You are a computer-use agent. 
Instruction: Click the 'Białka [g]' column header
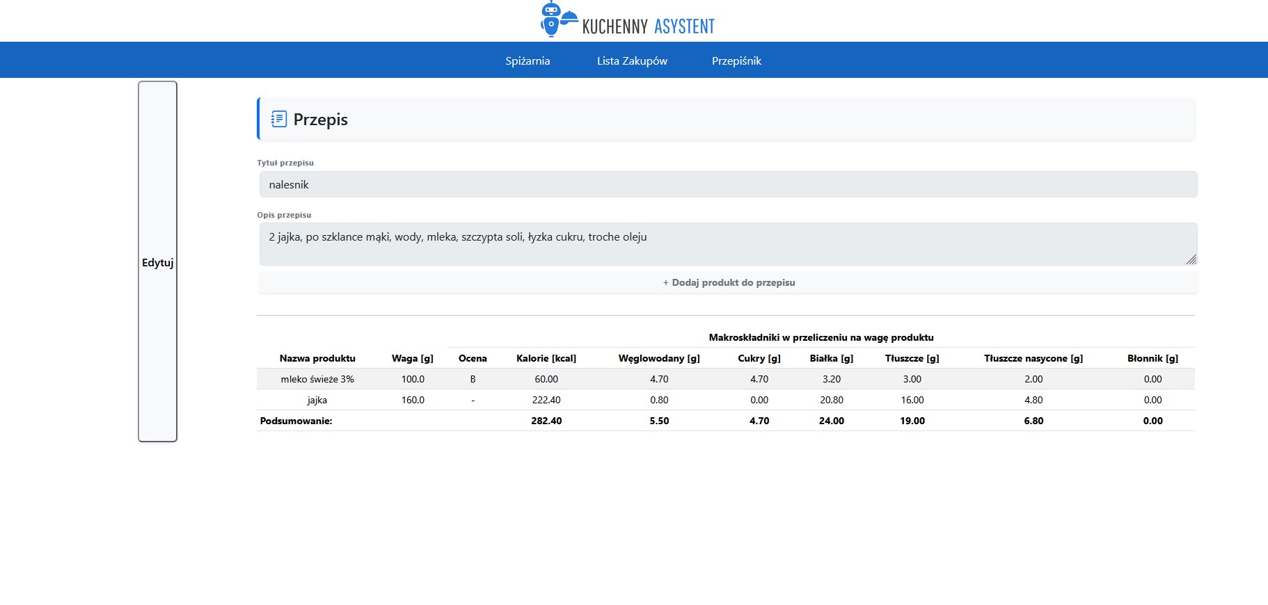832,358
